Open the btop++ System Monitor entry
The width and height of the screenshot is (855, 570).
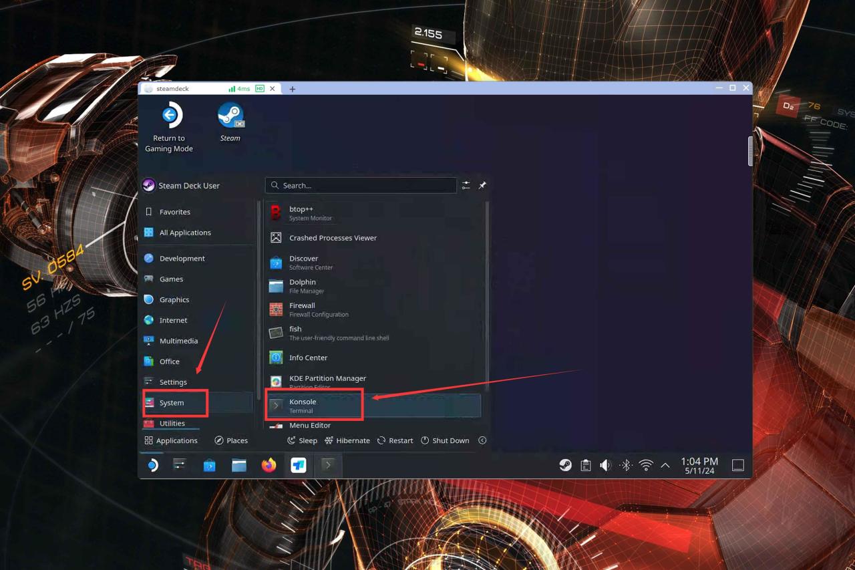pyautogui.click(x=374, y=213)
